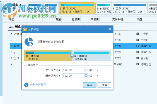Increase 新分区大小 with up arrow
The image size is (157, 104).
click(x=86, y=75)
